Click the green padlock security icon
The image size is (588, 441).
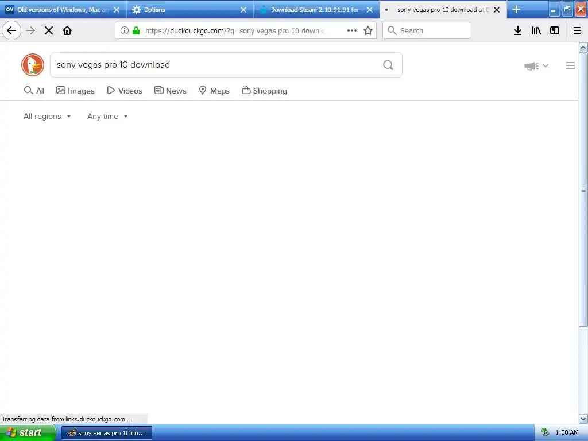(136, 30)
